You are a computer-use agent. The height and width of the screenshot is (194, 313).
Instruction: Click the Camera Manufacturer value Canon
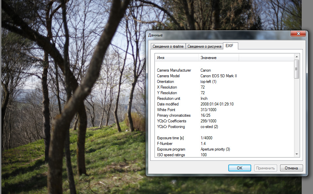pyautogui.click(x=206, y=70)
